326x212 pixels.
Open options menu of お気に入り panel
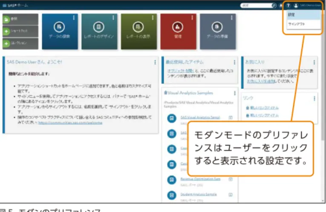pos(314,62)
